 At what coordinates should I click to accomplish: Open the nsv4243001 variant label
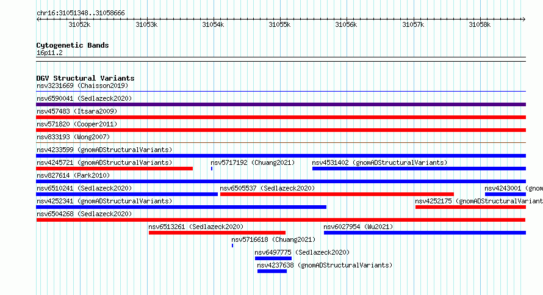coord(514,188)
